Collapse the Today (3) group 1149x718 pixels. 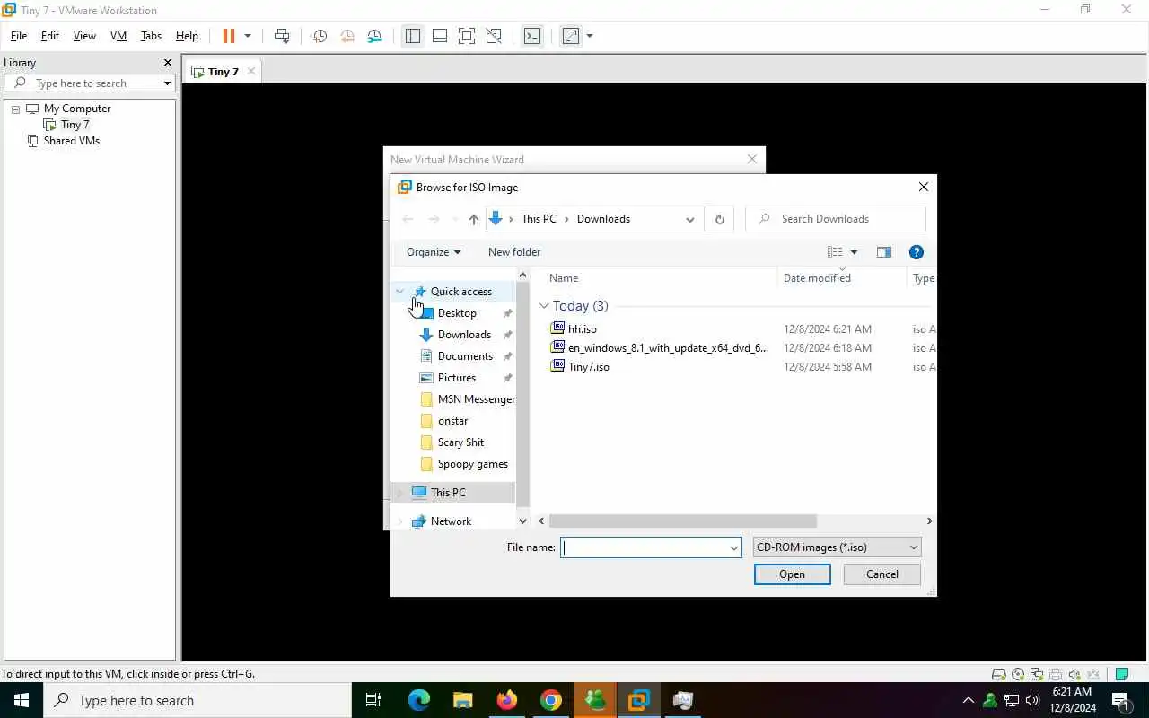click(x=544, y=306)
